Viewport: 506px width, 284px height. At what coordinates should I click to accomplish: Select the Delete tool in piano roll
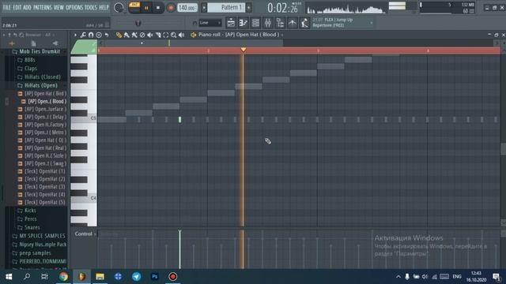tap(142, 35)
